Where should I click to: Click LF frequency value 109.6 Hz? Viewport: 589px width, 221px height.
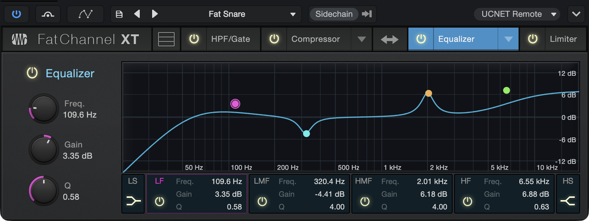(227, 181)
